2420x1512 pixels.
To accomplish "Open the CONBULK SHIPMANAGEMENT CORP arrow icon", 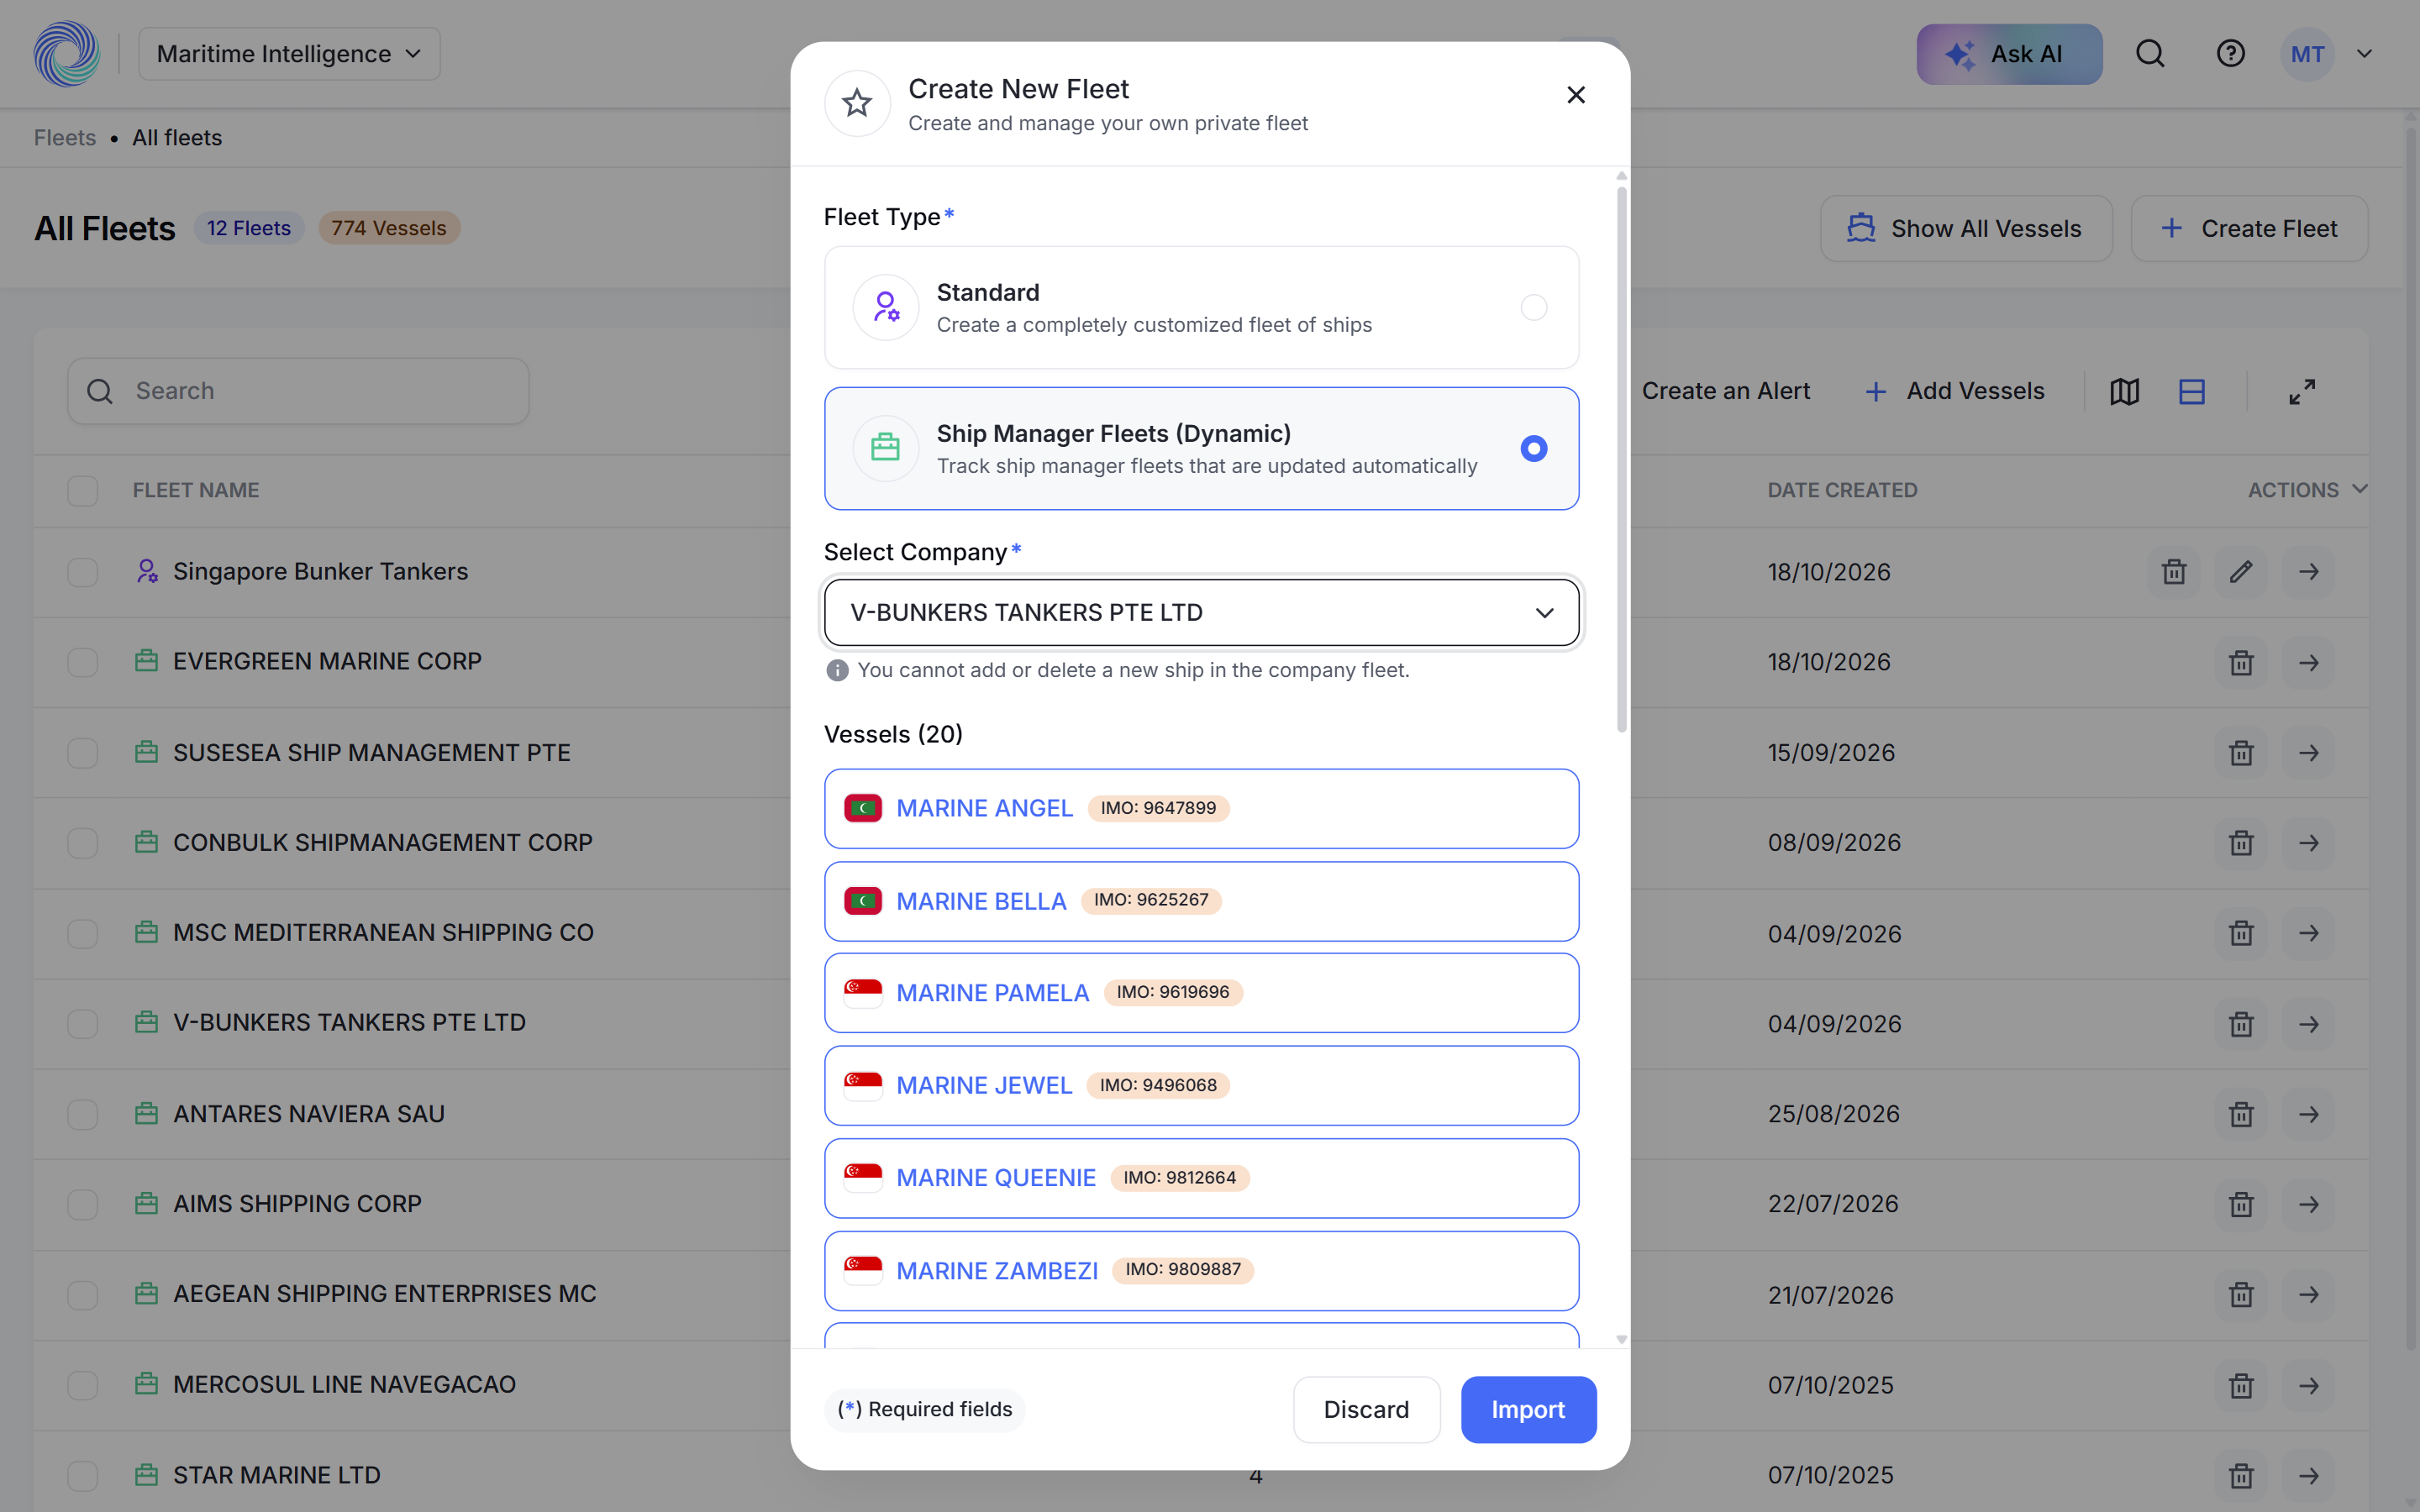I will 2308,843.
